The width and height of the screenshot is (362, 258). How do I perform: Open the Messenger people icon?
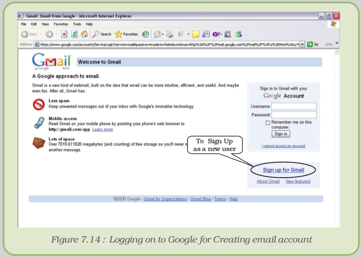click(238, 34)
